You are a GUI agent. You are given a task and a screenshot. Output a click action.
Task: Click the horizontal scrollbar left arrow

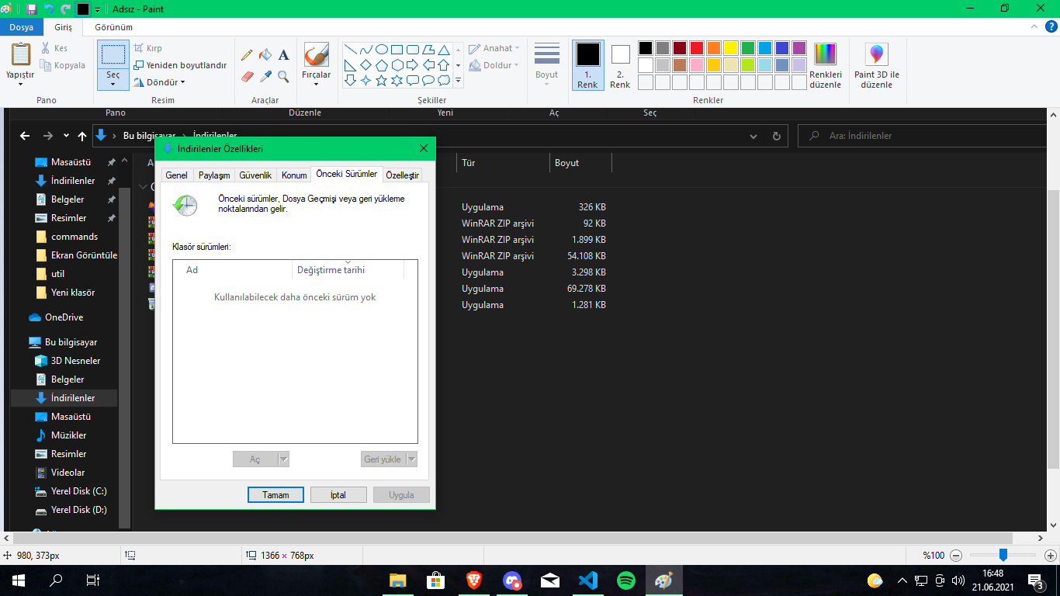coord(6,538)
